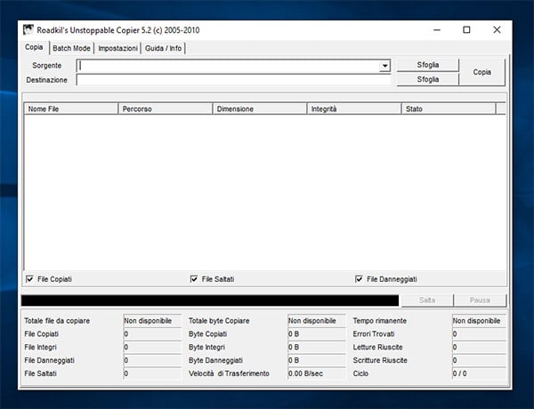This screenshot has width=534, height=409.
Task: Click the Errori Trovati label
Action: pyautogui.click(x=374, y=334)
